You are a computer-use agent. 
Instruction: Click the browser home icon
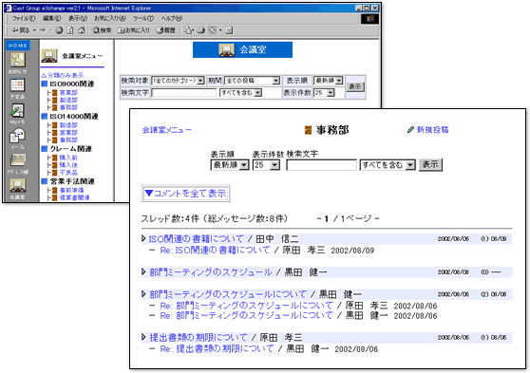[x=82, y=30]
